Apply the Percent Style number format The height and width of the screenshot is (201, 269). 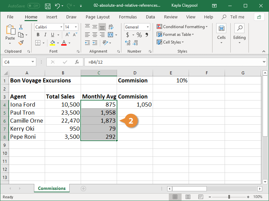pos(139,35)
